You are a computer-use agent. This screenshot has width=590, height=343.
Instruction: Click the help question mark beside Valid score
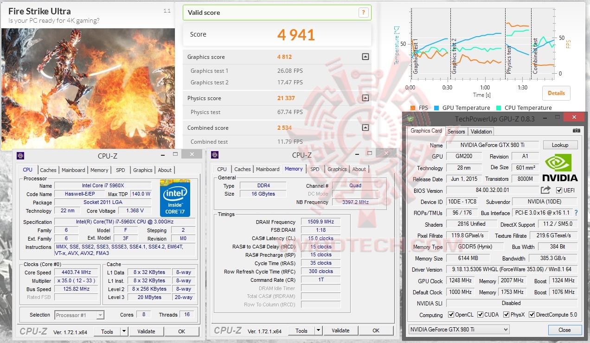coord(363,13)
